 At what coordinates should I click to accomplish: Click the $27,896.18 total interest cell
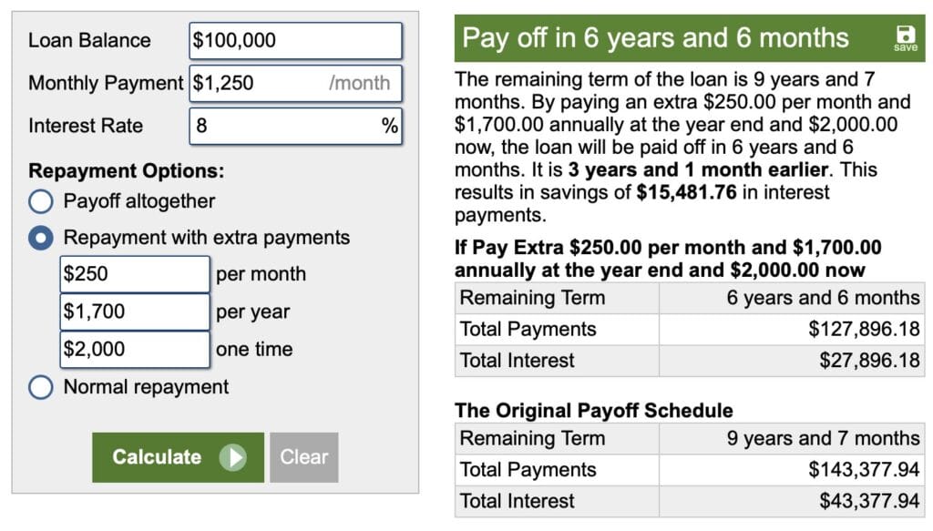point(869,360)
